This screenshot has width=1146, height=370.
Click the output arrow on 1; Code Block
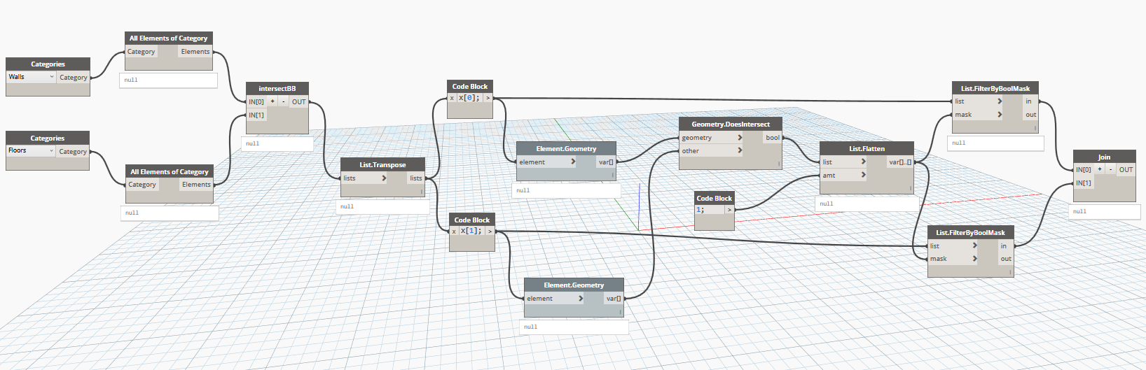[729, 210]
